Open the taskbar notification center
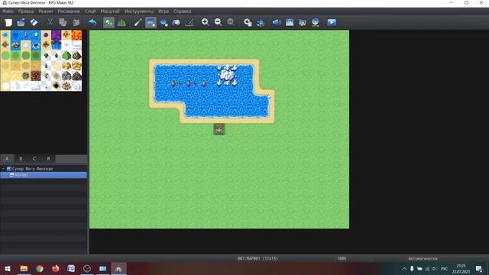The image size is (489, 275). 479,268
